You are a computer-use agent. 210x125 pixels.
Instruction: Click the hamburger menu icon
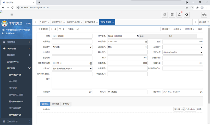[11, 15]
